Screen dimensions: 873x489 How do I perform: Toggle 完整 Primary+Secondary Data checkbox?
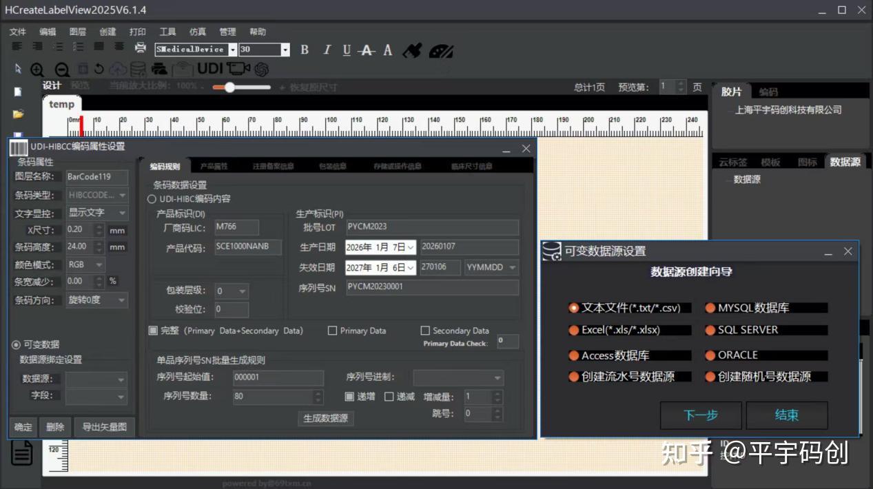click(x=153, y=331)
